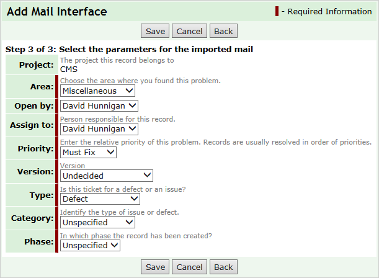Click the top Back button
This screenshot has height=278, width=379.
[223, 31]
